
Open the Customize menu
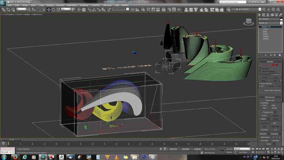click(x=95, y=5)
